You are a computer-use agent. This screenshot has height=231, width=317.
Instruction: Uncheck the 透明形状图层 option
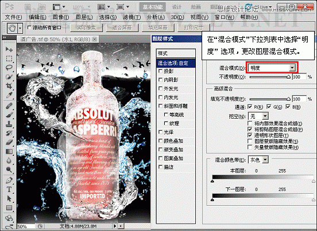click(250, 135)
